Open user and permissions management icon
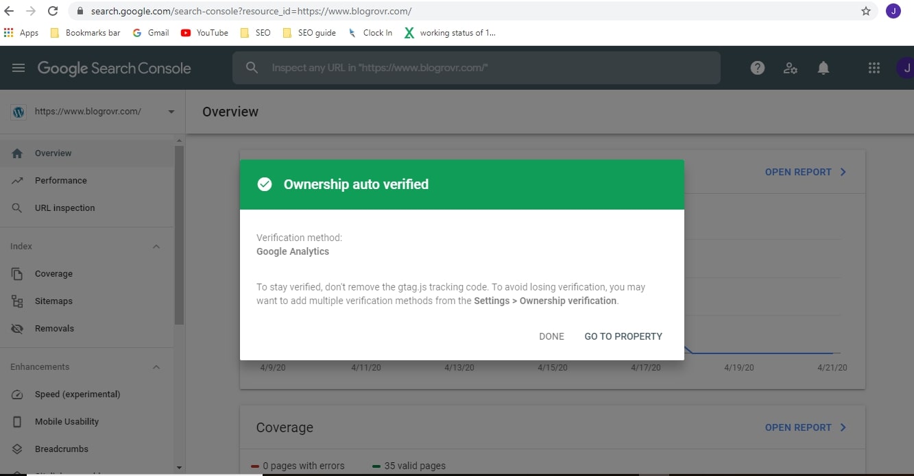The image size is (914, 476). pos(790,67)
